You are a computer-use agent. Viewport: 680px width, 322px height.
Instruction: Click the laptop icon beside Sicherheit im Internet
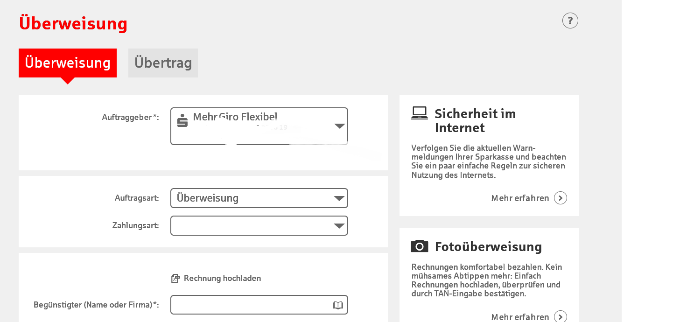419,113
